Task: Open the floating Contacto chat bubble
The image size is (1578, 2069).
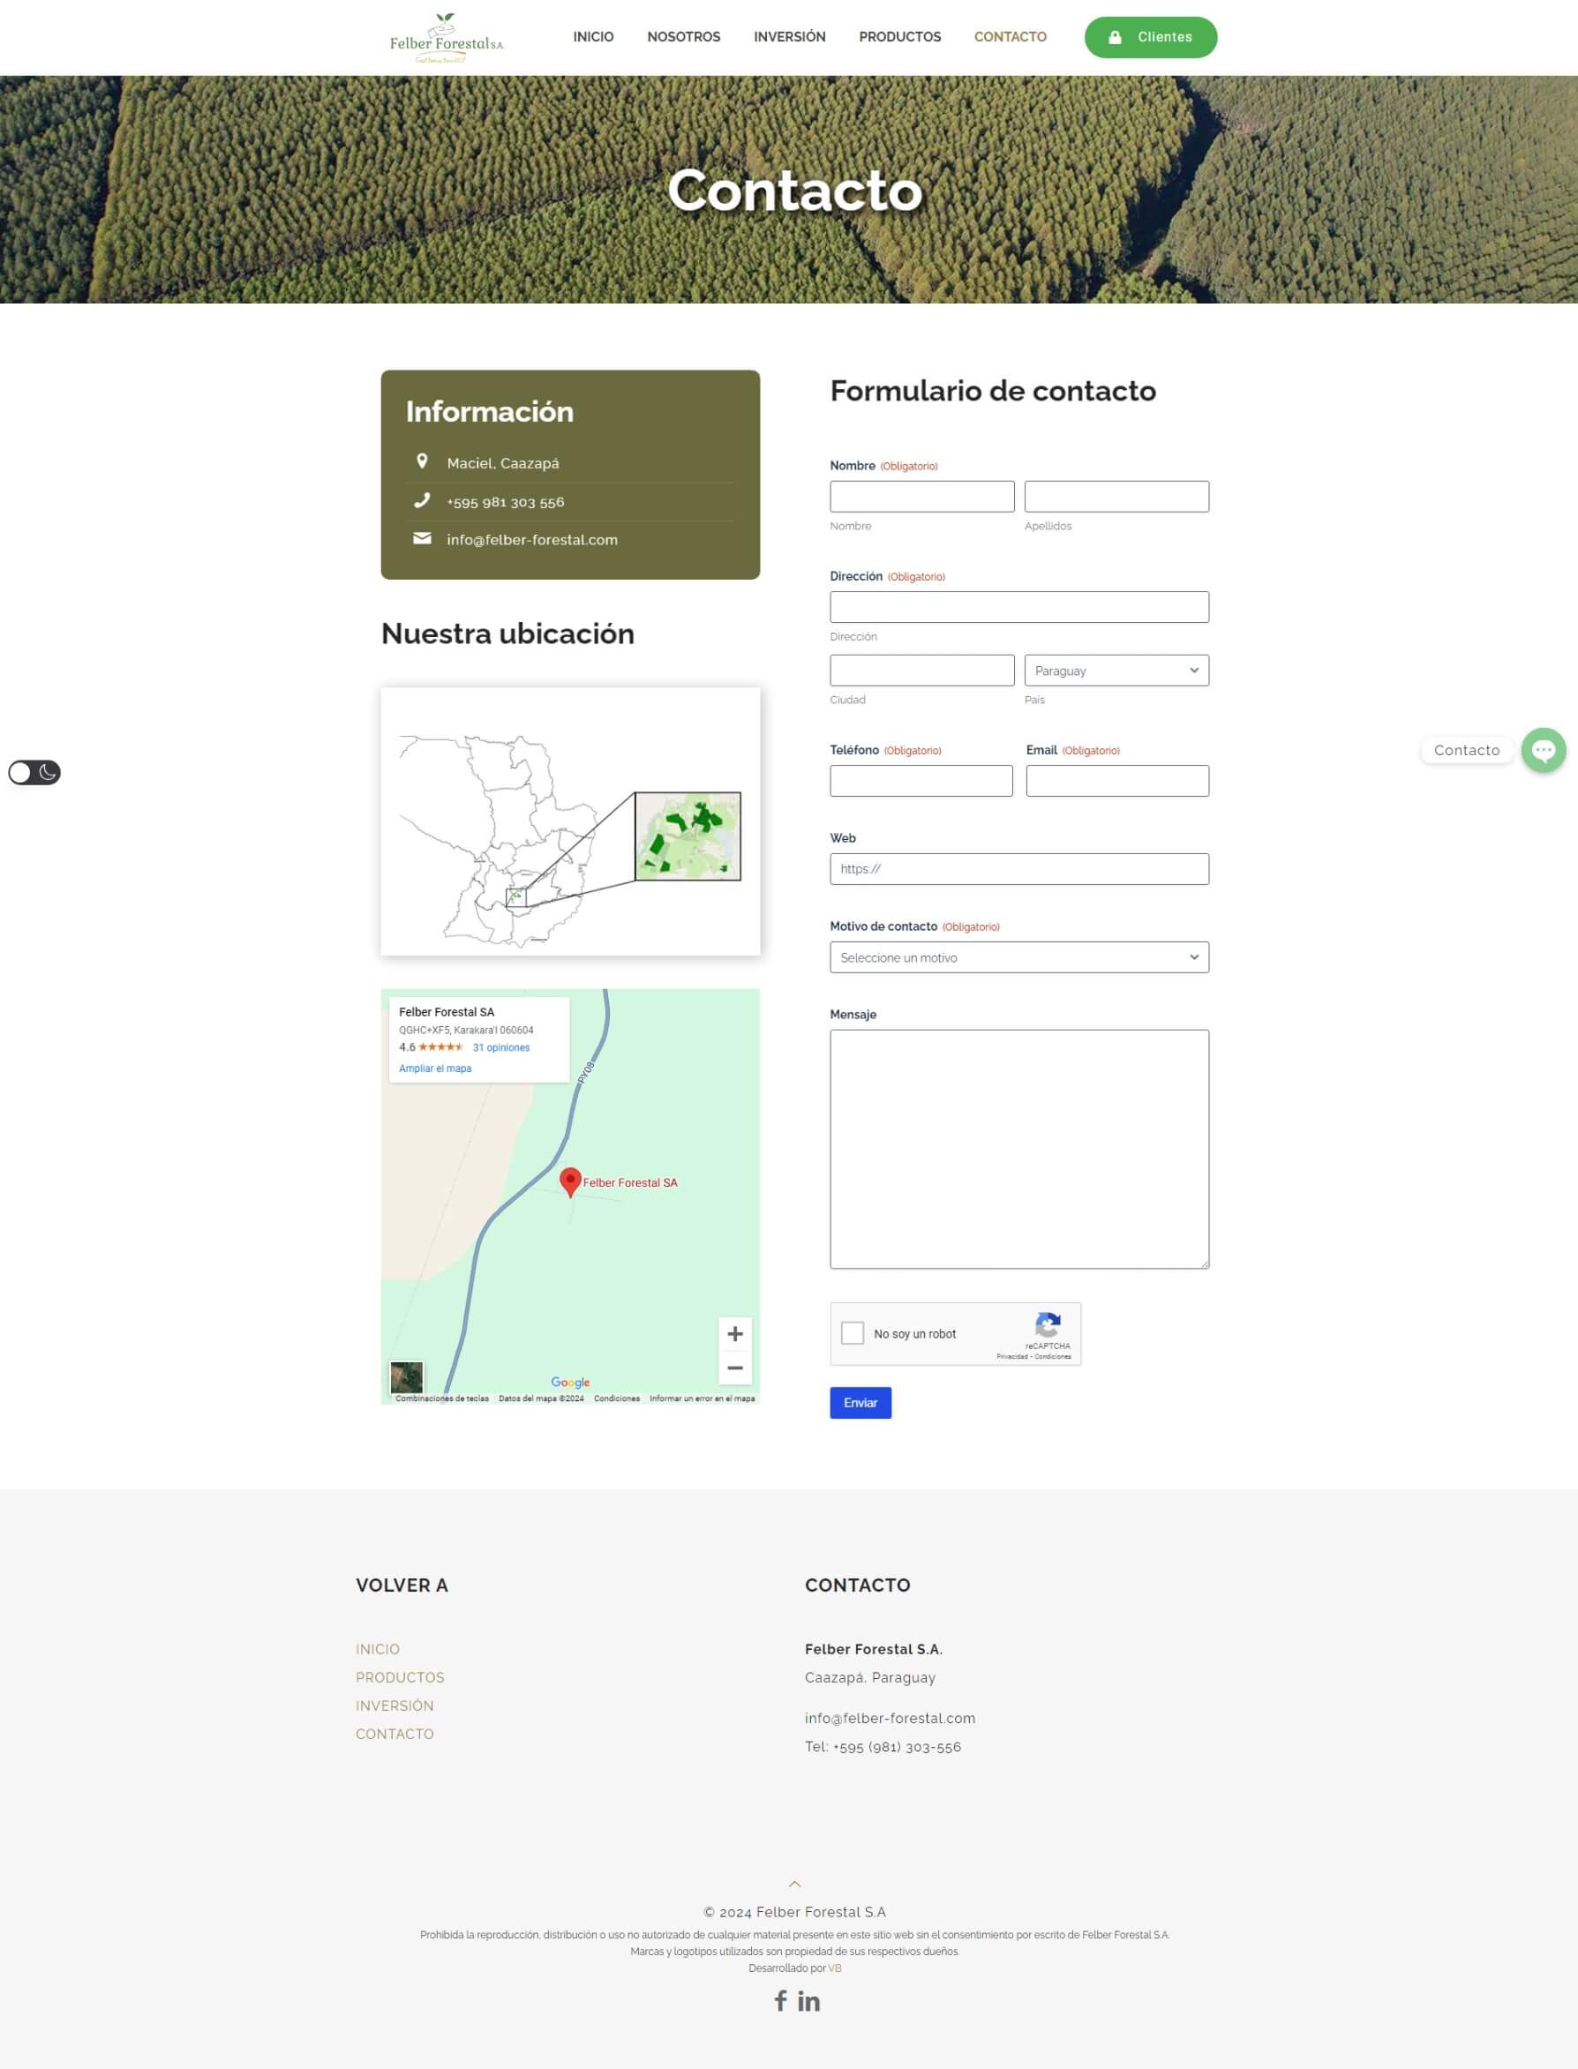Action: [1543, 750]
